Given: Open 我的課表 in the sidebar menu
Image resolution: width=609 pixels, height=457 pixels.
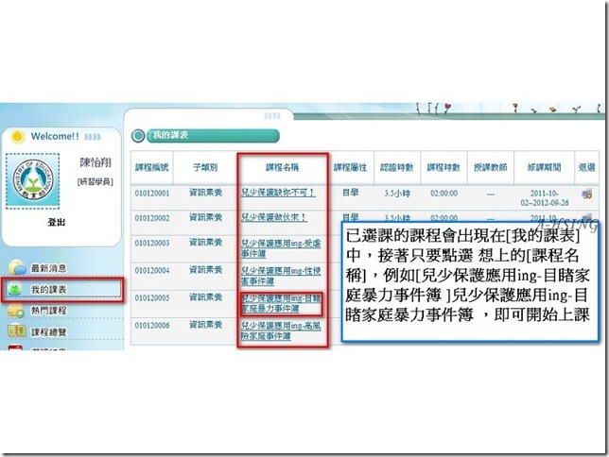Looking at the screenshot, I should point(49,290).
